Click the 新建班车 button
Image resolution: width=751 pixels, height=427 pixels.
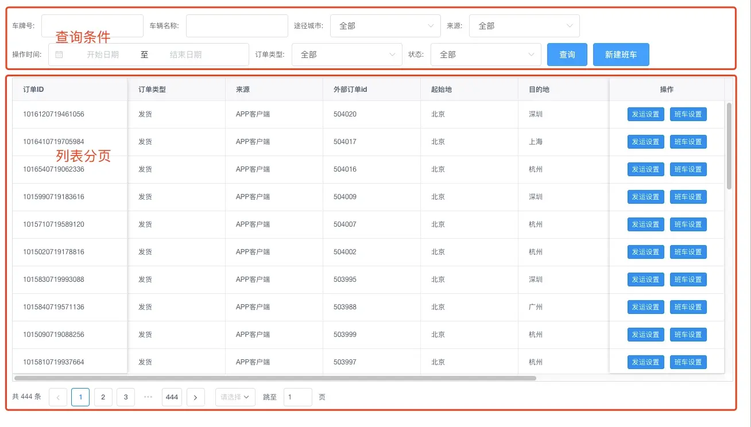click(x=621, y=55)
